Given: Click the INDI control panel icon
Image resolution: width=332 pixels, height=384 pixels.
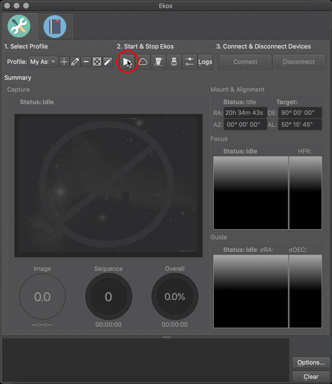Looking at the screenshot, I should [158, 62].
